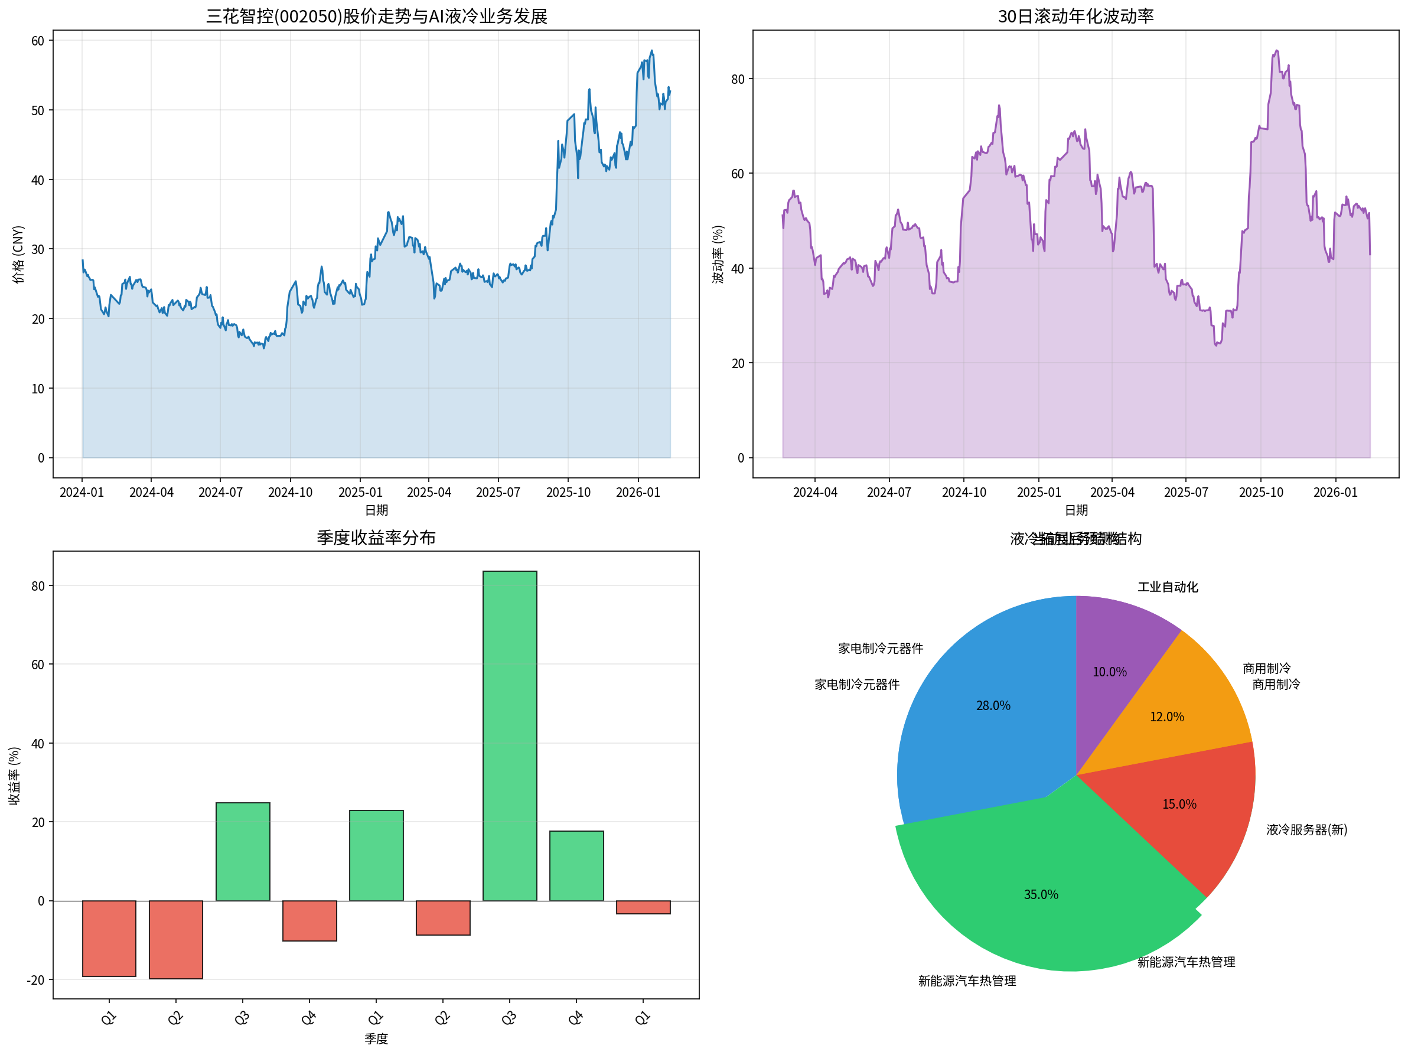Image resolution: width=1408 pixels, height=1055 pixels.
Task: Click the 液冷服务器(新) pie label
Action: [x=1306, y=829]
